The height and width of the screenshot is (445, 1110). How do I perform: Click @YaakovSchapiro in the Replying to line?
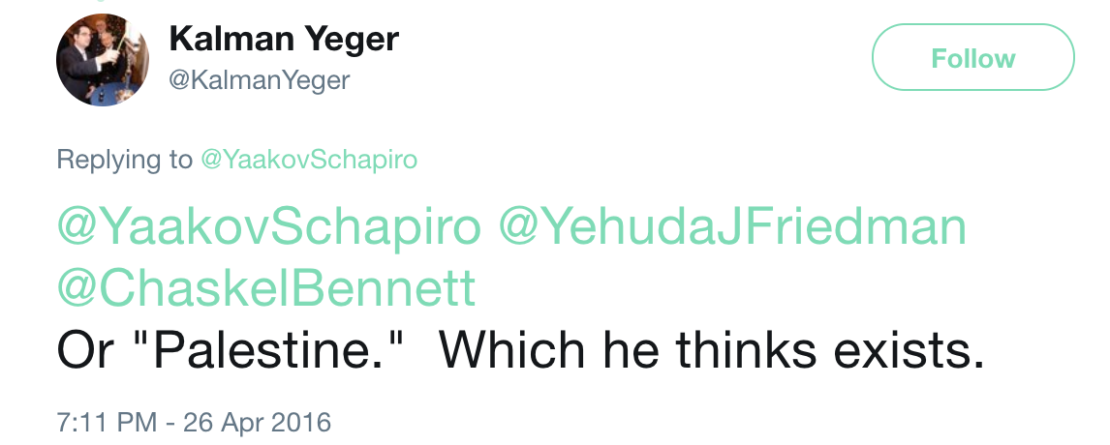point(309,160)
